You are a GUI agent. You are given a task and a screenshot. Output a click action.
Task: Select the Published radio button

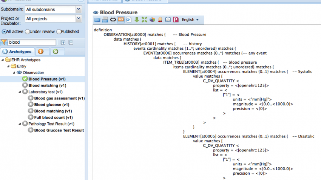tap(59, 32)
